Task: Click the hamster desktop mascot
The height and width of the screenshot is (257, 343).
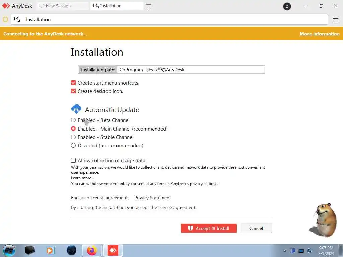Action: point(324,220)
